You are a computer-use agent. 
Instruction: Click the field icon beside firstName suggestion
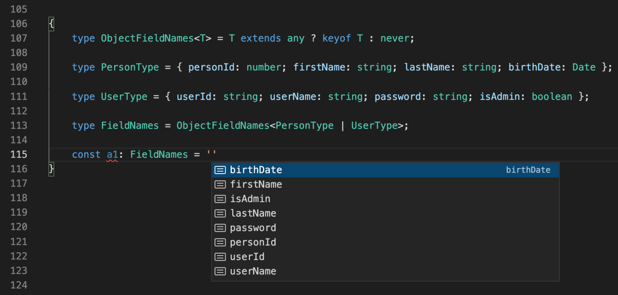point(220,184)
